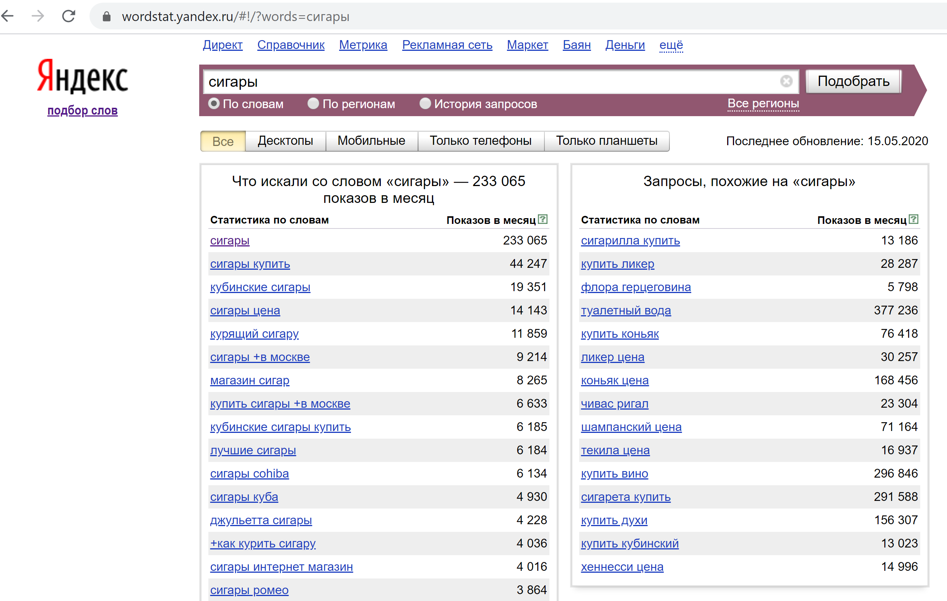The height and width of the screenshot is (601, 947).
Task: Open the 'купить духи' link
Action: 614,520
